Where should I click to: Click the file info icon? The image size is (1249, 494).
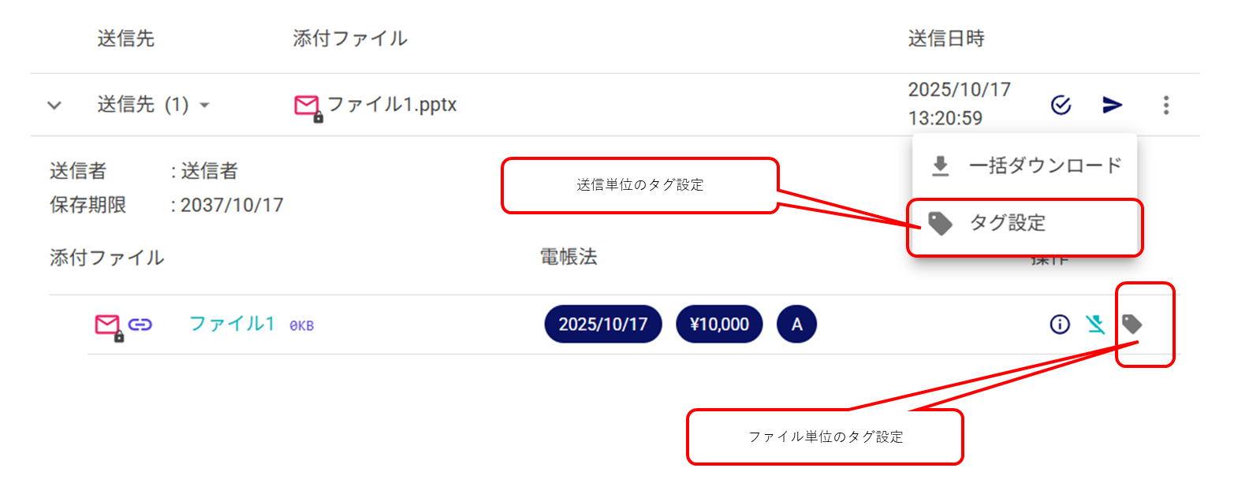(x=1060, y=324)
